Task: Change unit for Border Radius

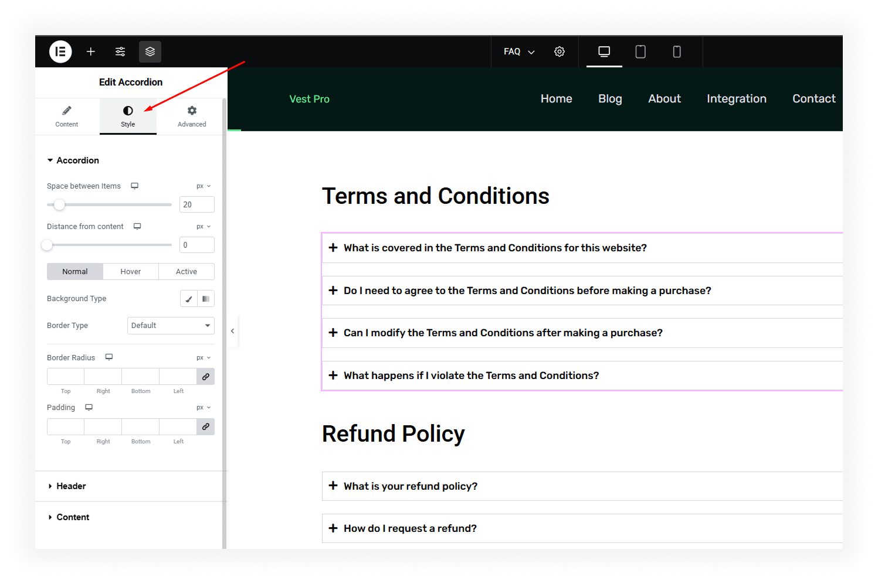Action: [204, 358]
